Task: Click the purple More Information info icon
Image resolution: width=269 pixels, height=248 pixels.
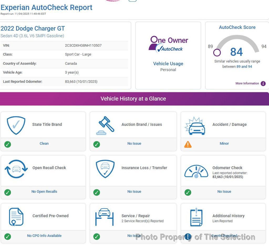Action: click(263, 84)
